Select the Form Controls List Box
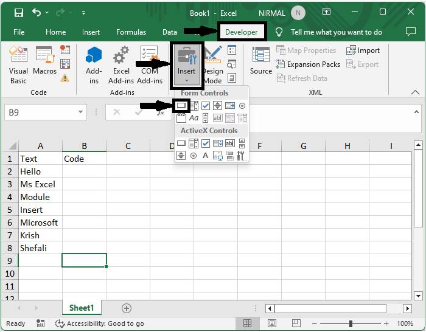The image size is (426, 332). pyautogui.click(x=230, y=106)
